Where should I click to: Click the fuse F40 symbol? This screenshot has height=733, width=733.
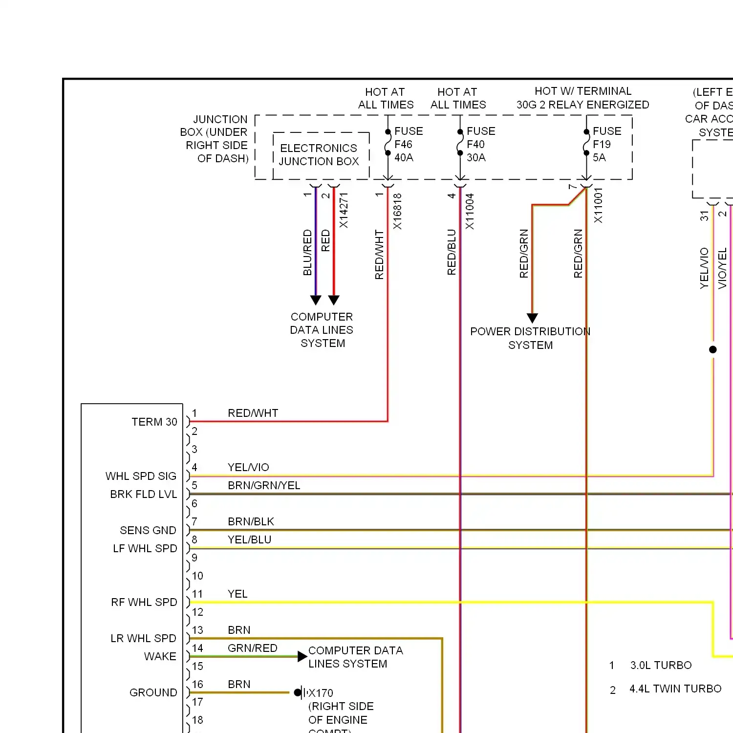pyautogui.click(x=460, y=142)
